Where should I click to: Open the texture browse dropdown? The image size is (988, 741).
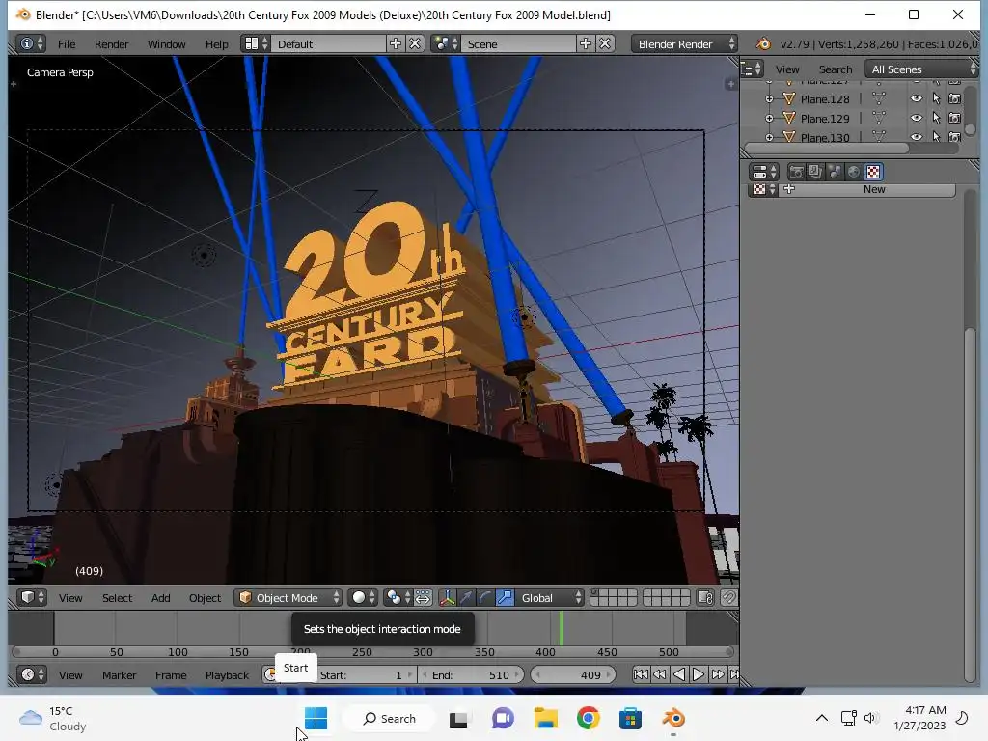click(764, 189)
